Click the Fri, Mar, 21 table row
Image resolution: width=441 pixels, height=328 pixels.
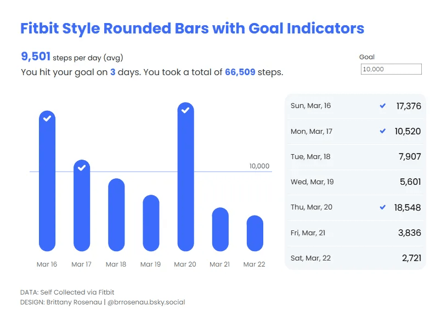pyautogui.click(x=355, y=233)
